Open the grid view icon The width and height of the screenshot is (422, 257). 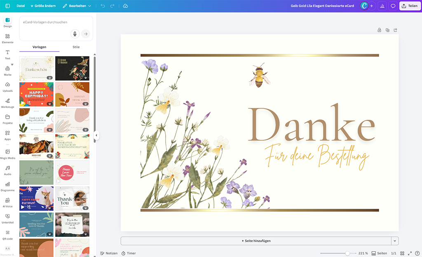click(402, 253)
